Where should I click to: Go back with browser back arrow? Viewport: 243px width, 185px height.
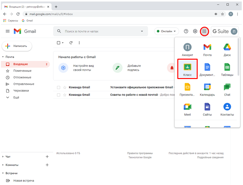5,14
